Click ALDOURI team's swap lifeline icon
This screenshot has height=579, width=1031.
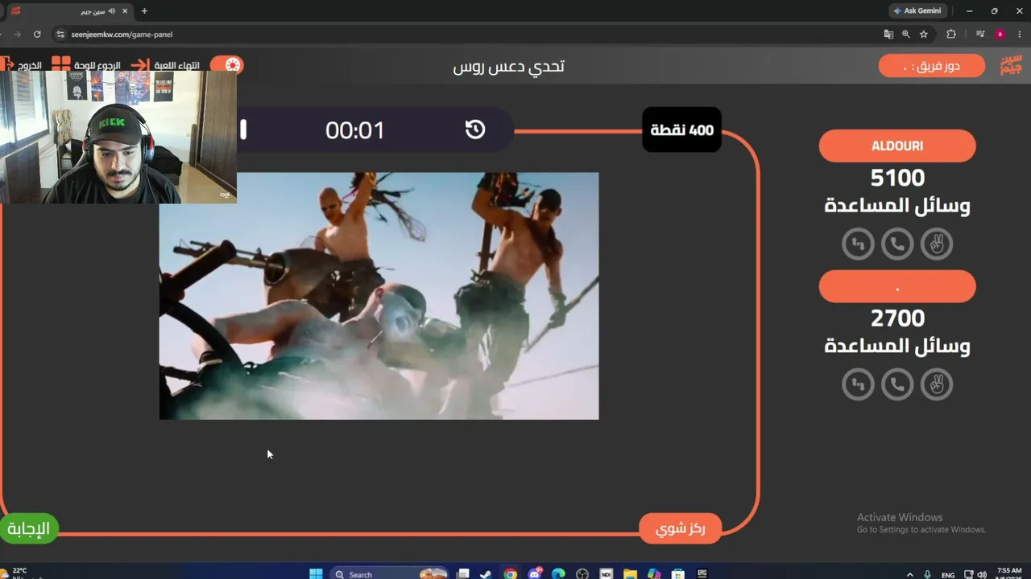[x=858, y=244]
